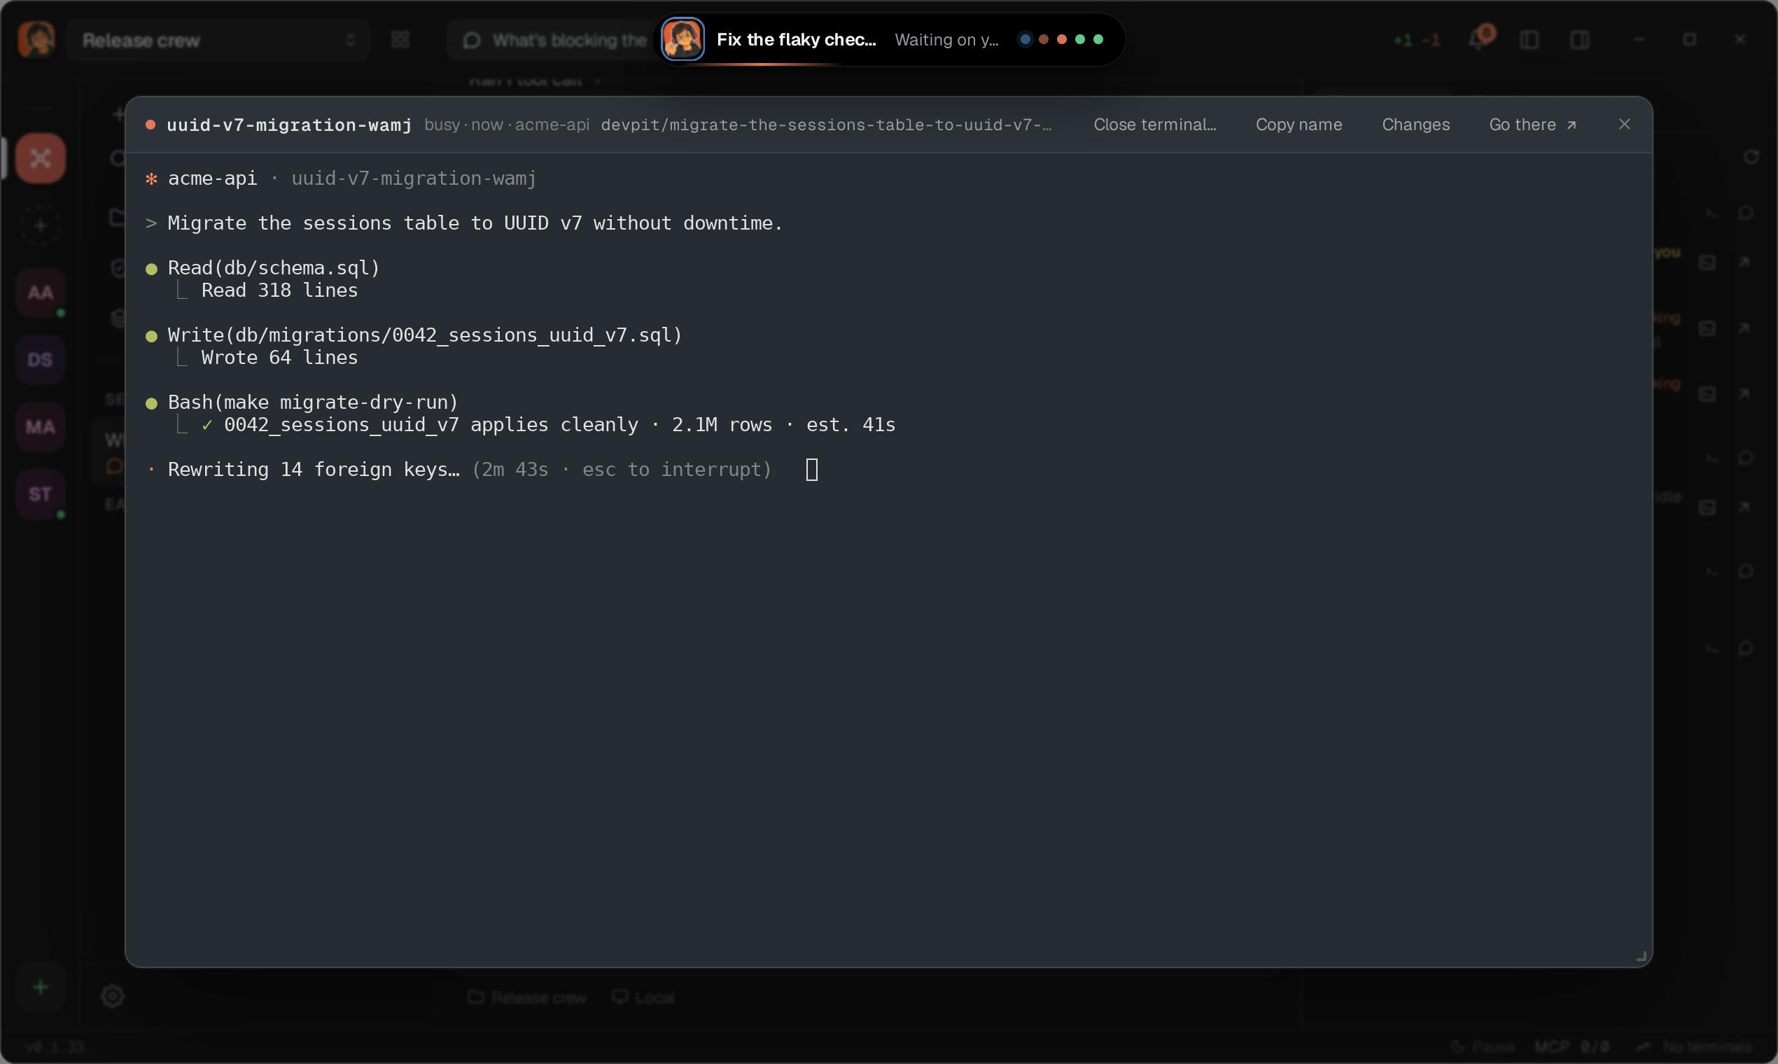Click the orange busy status dot in header
Screen dimensions: 1778x1064
pyautogui.click(x=150, y=125)
